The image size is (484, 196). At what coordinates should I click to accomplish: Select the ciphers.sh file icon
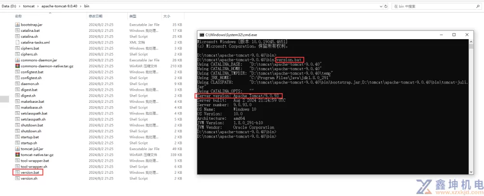coord(17,54)
